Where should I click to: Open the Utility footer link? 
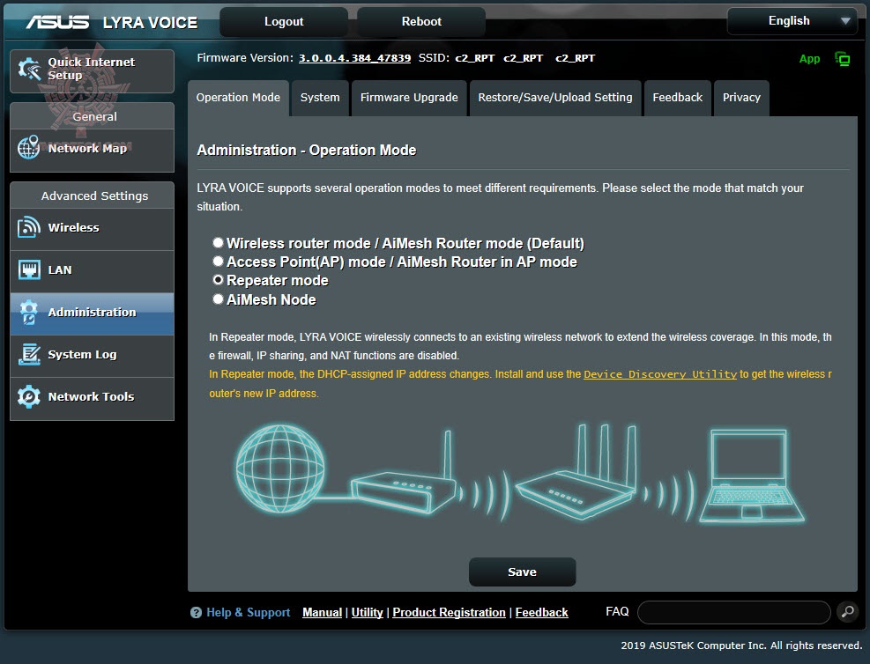click(x=367, y=612)
